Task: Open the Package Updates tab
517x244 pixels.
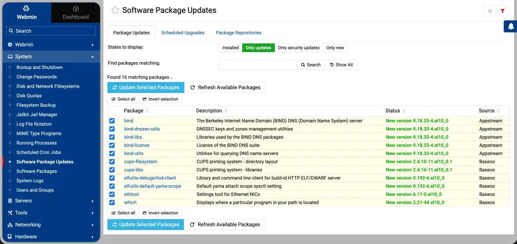Action: click(131, 33)
